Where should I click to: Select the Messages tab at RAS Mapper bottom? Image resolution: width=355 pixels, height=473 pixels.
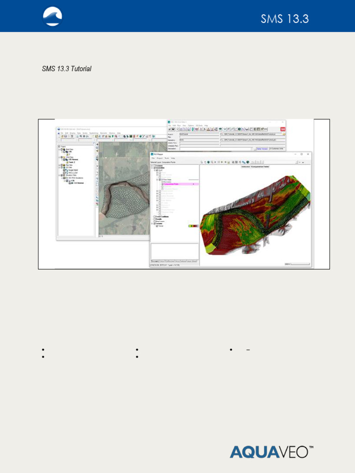pos(155,261)
